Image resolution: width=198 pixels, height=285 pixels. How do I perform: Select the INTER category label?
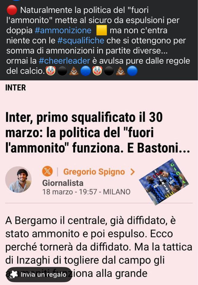[x=15, y=88]
